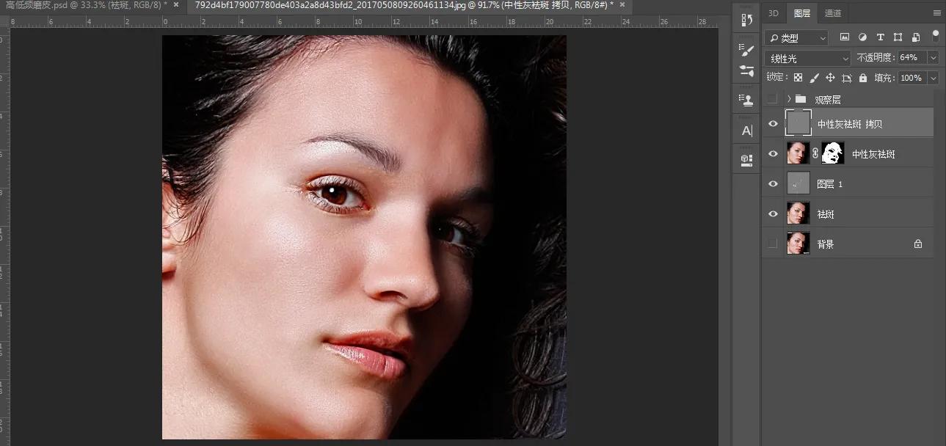The height and width of the screenshot is (446, 946).
Task: Show the 背景 layer
Action: [x=772, y=244]
